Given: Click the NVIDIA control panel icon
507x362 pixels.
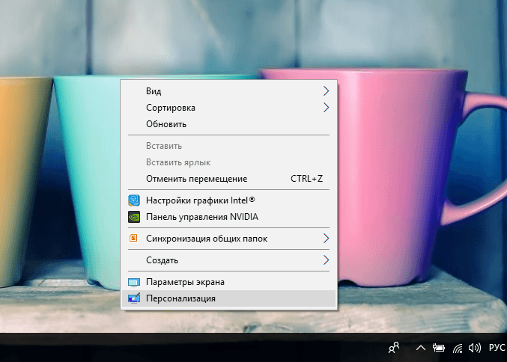Looking at the screenshot, I should point(134,217).
